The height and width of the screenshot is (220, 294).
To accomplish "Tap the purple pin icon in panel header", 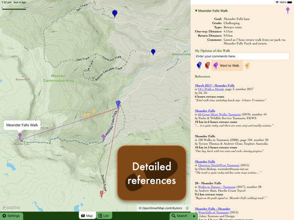I will click(x=288, y=11).
